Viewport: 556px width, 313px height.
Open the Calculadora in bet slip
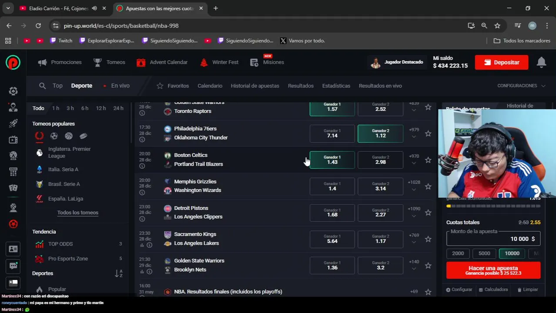click(493, 290)
